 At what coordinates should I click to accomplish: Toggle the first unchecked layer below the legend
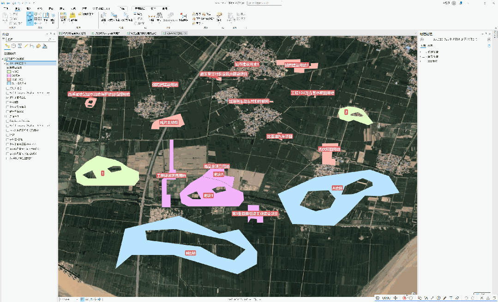8,88
